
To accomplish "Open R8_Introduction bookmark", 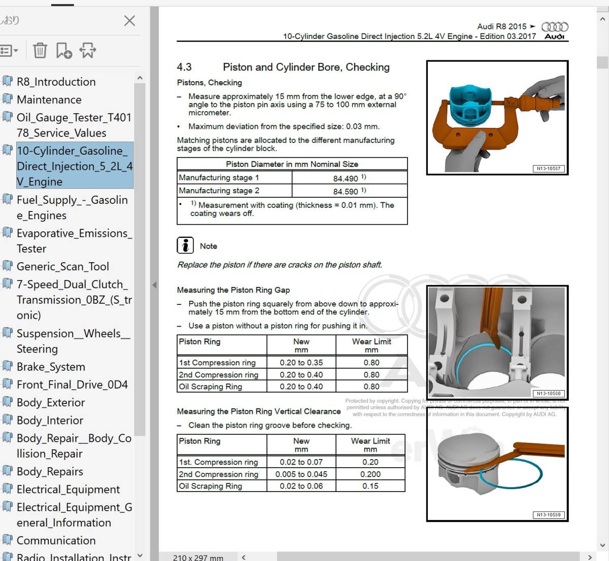I will point(56,82).
